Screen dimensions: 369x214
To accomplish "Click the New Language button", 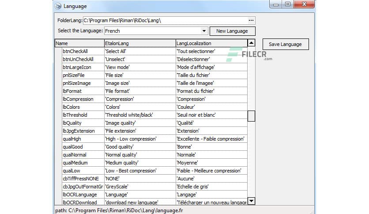I will (232, 31).
